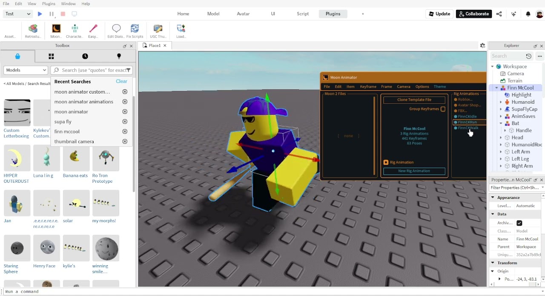This screenshot has height=306, width=545.
Task: Open the Models category dropdown
Action: [26, 70]
